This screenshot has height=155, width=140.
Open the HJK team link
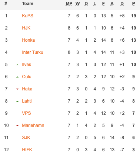tap(26, 28)
